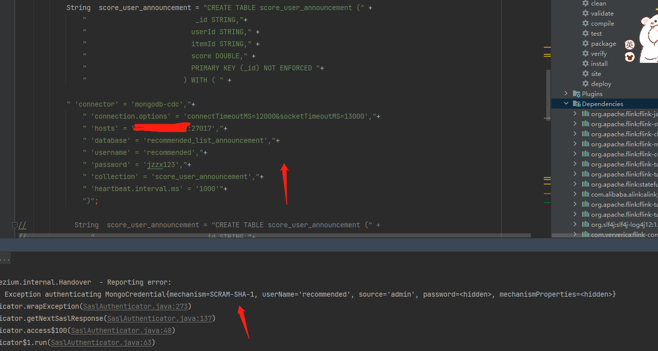The height and width of the screenshot is (351, 658).
Task: Click the brown shirt skin icon below 英
Action: pyautogui.click(x=629, y=57)
